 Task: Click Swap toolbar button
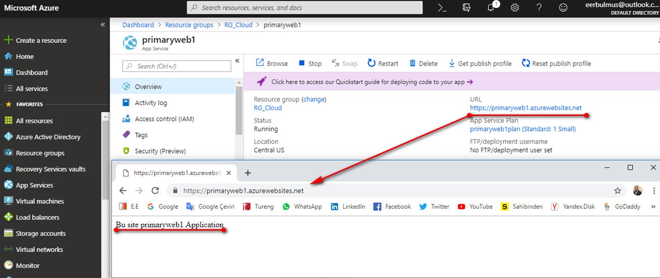(345, 63)
